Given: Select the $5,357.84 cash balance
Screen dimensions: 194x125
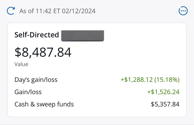Looking at the screenshot, I should [x=165, y=104].
